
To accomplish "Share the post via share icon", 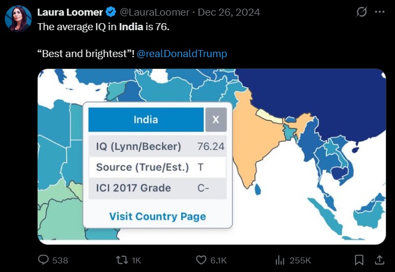I will point(379,260).
